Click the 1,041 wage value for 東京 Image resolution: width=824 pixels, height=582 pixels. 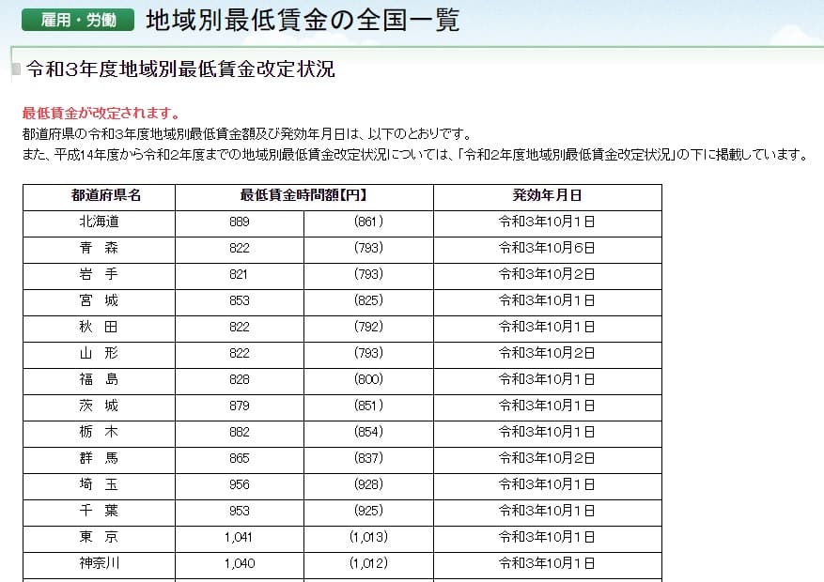click(x=239, y=537)
